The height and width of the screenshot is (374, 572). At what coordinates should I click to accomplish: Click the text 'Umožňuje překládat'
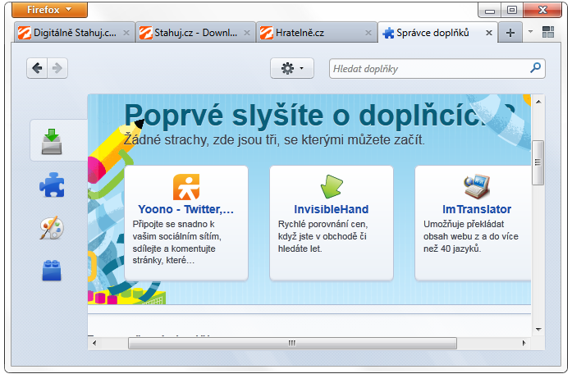tap(464, 224)
